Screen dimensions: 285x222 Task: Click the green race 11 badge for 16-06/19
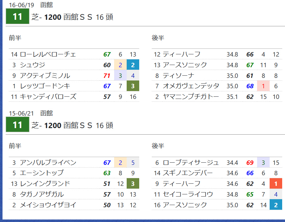[18, 16]
